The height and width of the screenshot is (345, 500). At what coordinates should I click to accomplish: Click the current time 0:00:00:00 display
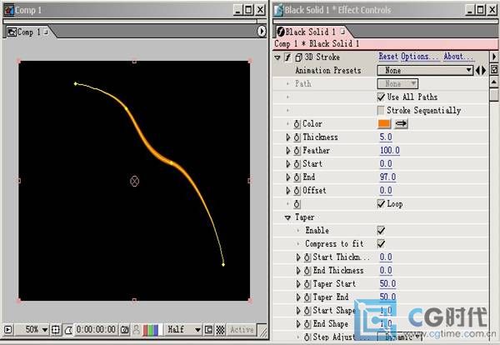point(96,329)
